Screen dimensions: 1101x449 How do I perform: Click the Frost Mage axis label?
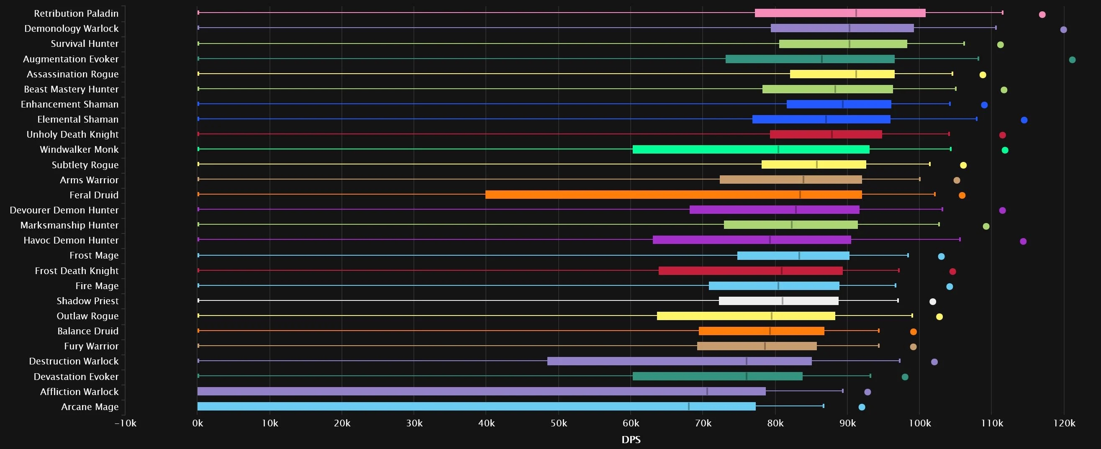tap(94, 256)
